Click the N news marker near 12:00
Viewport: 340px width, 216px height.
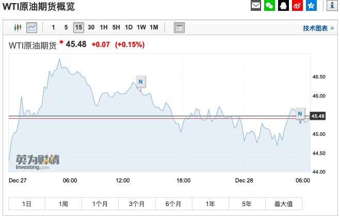pos(140,81)
